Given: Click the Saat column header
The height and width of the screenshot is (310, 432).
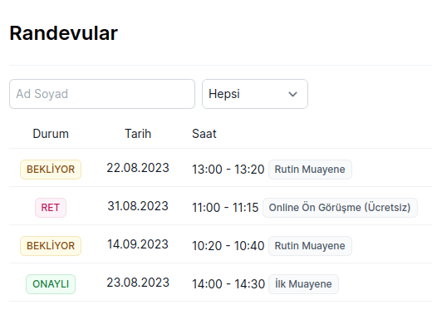Looking at the screenshot, I should point(204,134).
